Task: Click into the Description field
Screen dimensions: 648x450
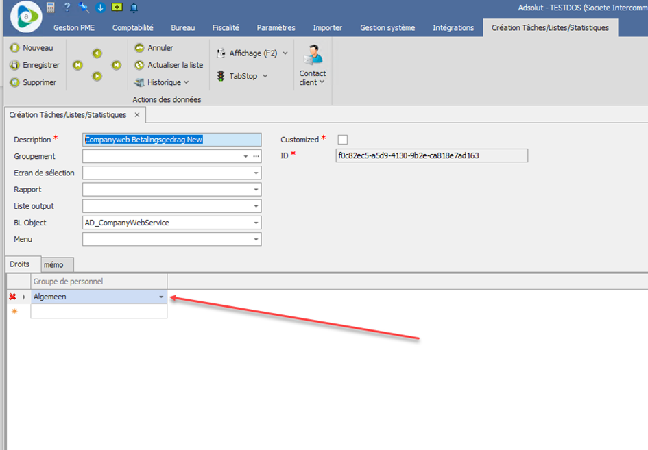Action: [172, 140]
